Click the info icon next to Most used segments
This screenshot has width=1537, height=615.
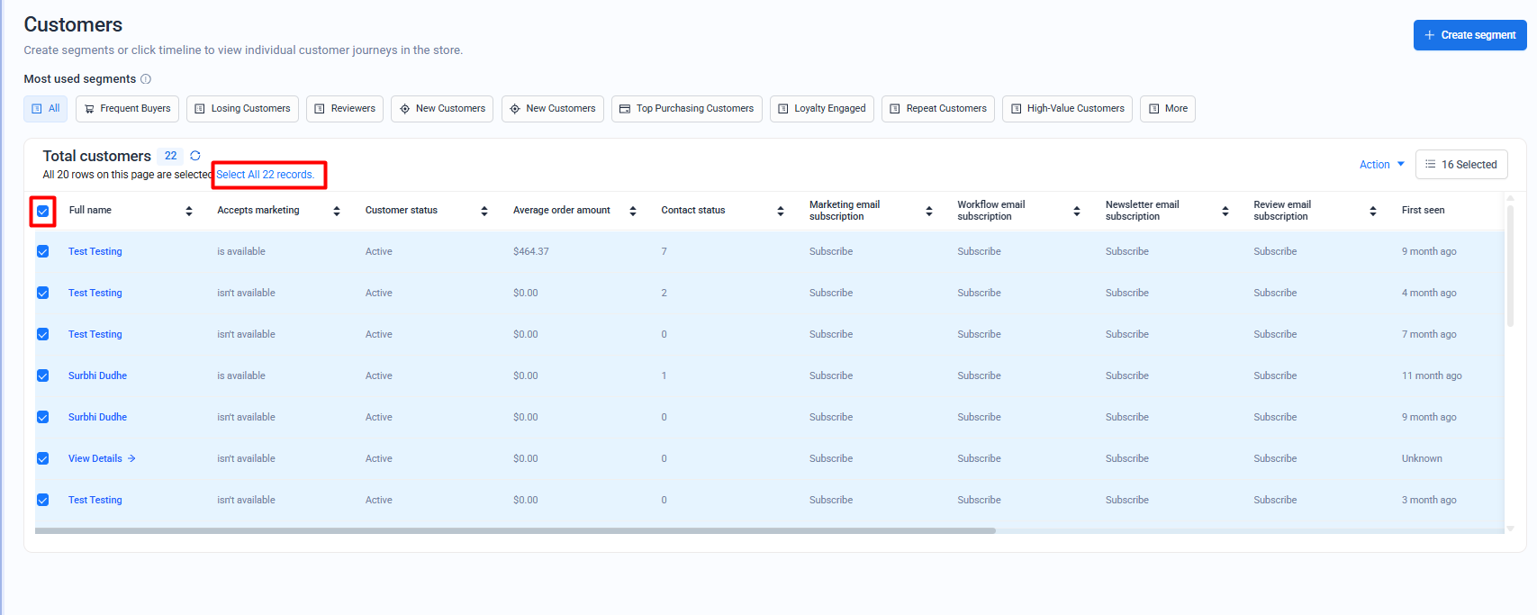point(146,79)
